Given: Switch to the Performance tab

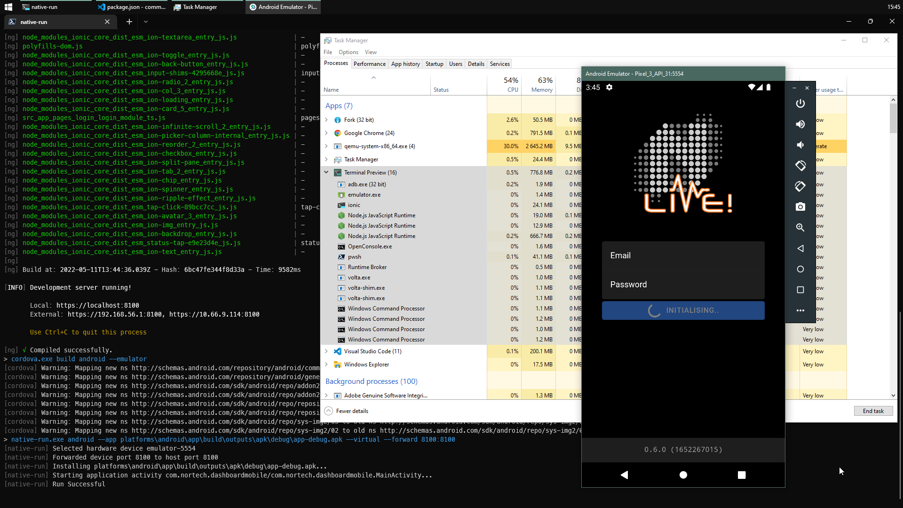Looking at the screenshot, I should click(x=370, y=63).
